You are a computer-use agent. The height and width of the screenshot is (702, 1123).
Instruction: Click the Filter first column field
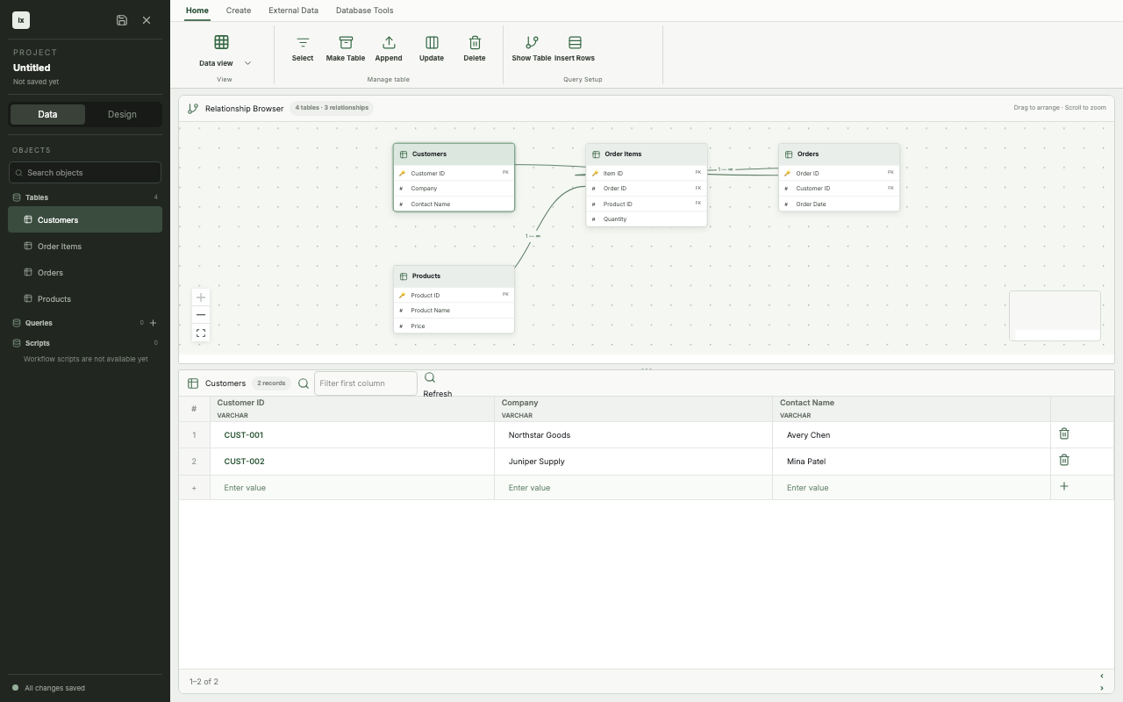tap(366, 383)
